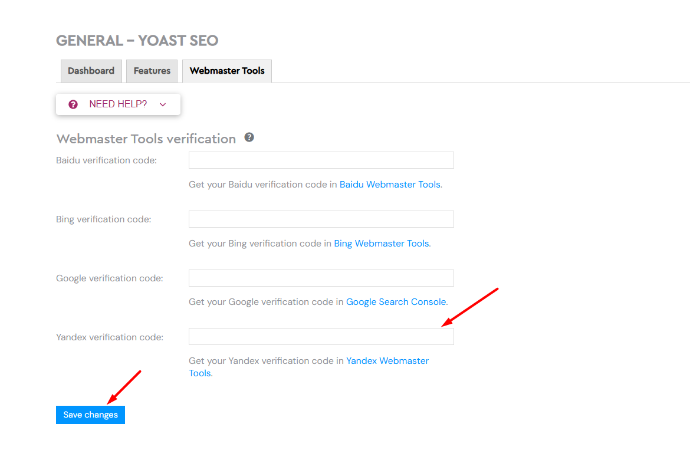The image size is (690, 450).
Task: Select the Webmaster Tools tab
Action: [227, 71]
